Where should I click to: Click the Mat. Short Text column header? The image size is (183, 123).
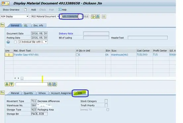tap(45, 51)
